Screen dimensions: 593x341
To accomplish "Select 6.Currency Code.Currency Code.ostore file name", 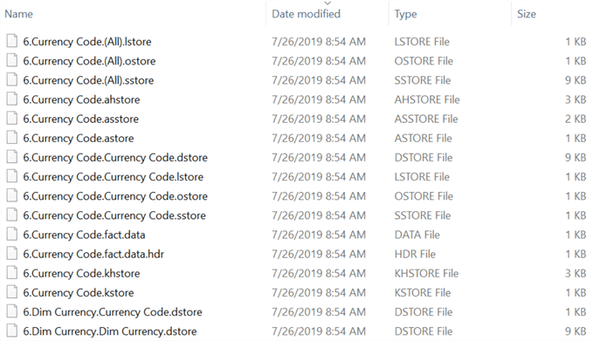I will click(115, 196).
